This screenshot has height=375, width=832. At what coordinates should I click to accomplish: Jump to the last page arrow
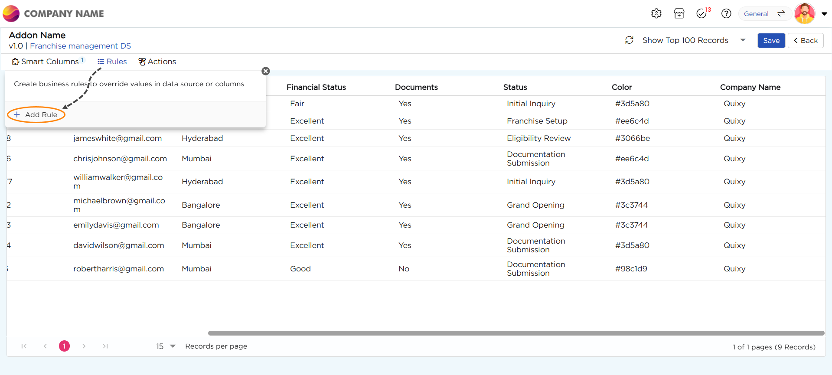105,346
